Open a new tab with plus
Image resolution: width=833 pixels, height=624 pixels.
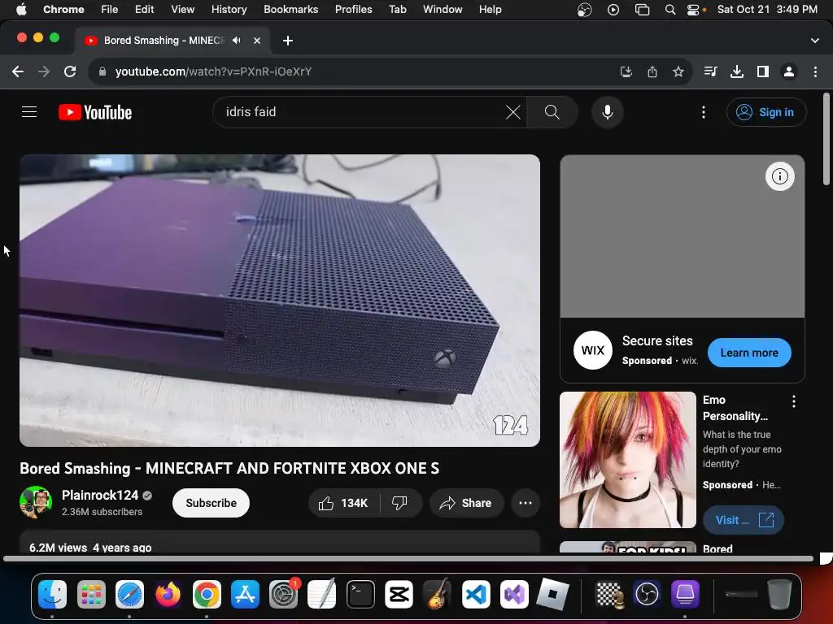(287, 41)
